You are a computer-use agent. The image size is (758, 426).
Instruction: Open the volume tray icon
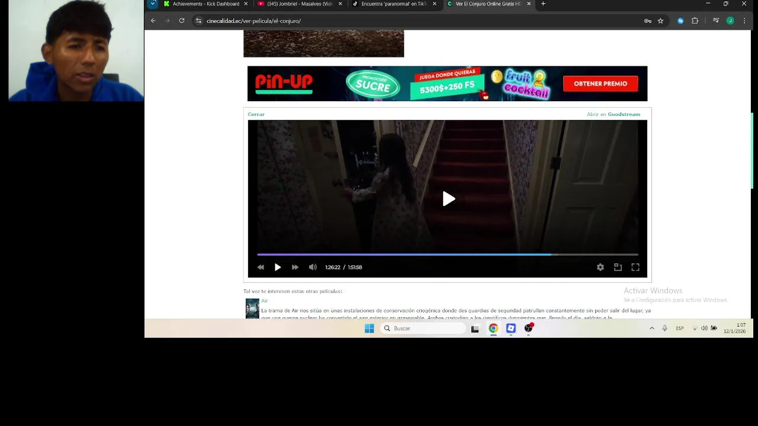click(704, 328)
